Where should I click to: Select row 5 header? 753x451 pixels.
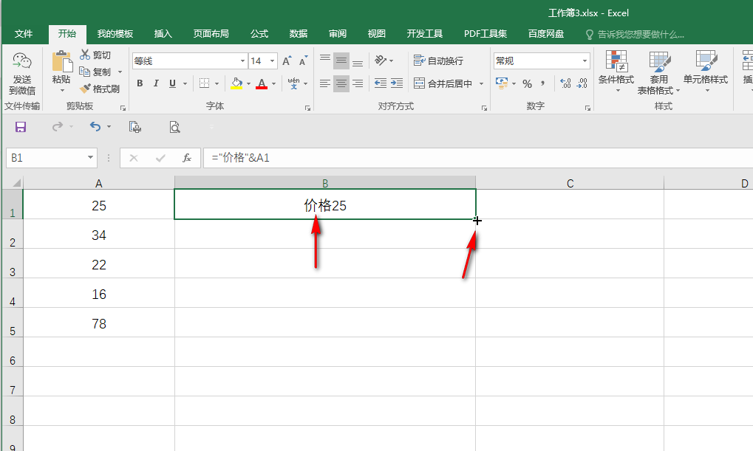point(13,323)
